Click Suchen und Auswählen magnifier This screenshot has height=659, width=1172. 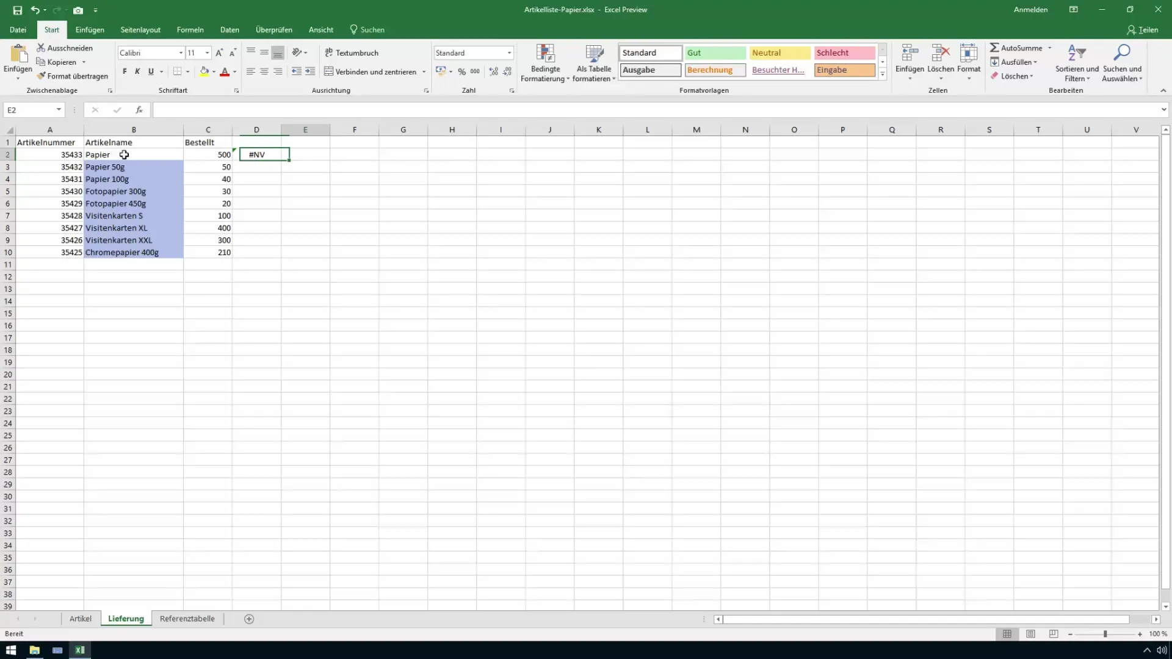tap(1122, 63)
